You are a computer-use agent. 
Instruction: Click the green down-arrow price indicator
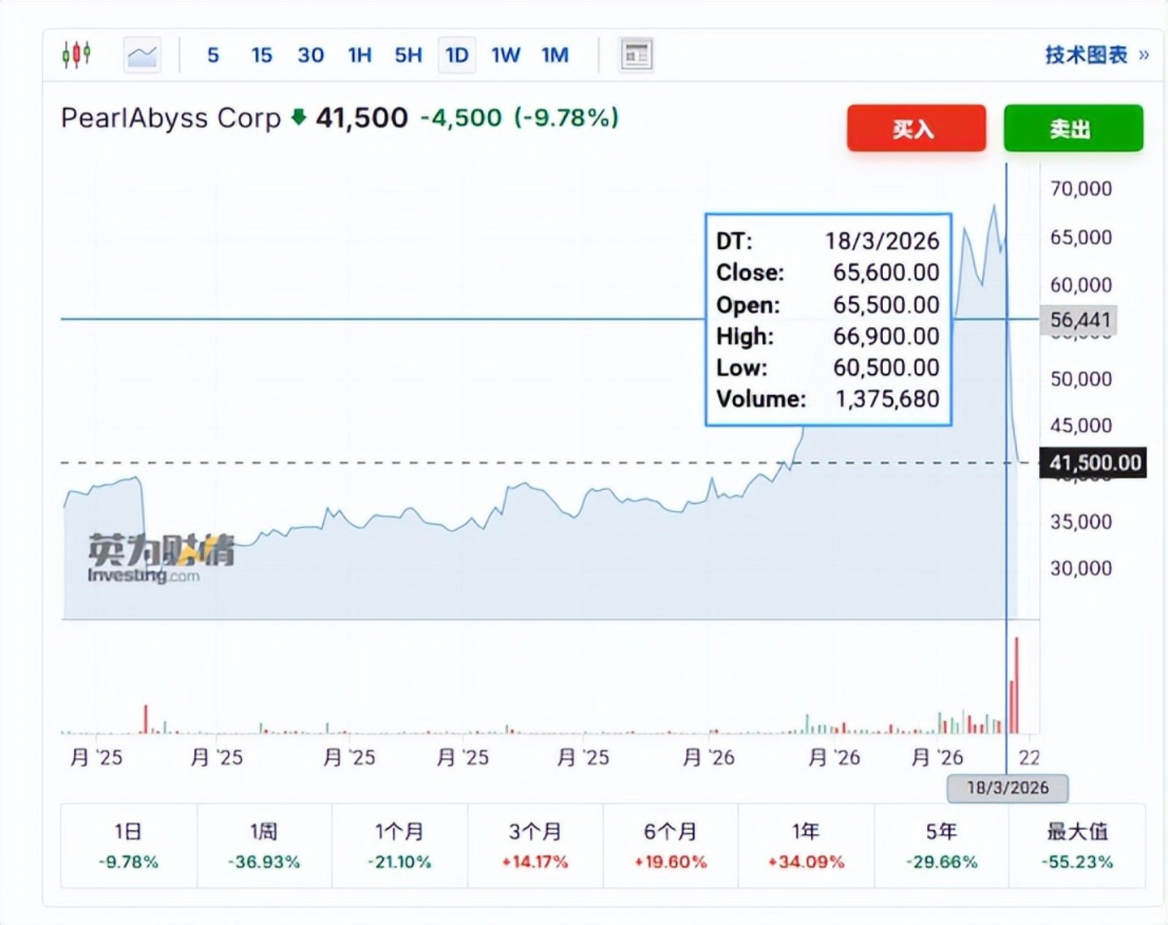coord(299,117)
